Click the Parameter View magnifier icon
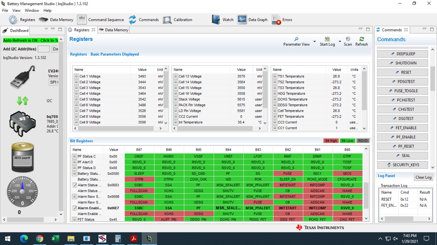 coord(296,39)
